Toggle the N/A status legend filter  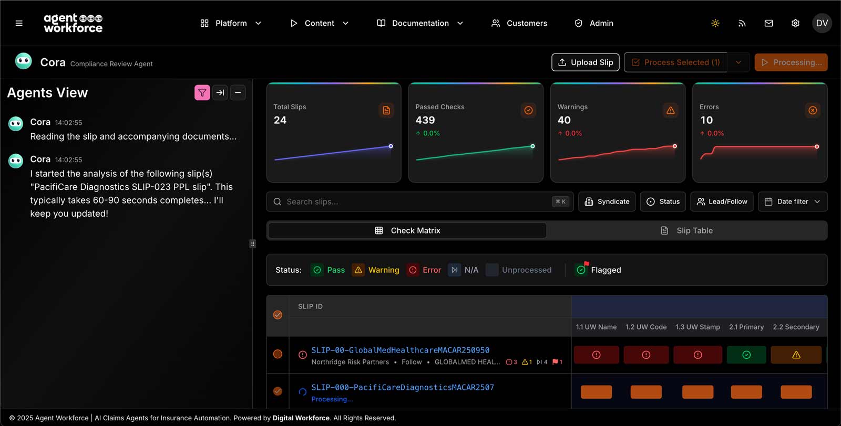pyautogui.click(x=463, y=270)
